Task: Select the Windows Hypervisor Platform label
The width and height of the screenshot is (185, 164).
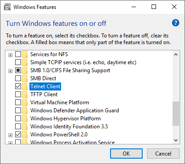Action: coord(66,119)
